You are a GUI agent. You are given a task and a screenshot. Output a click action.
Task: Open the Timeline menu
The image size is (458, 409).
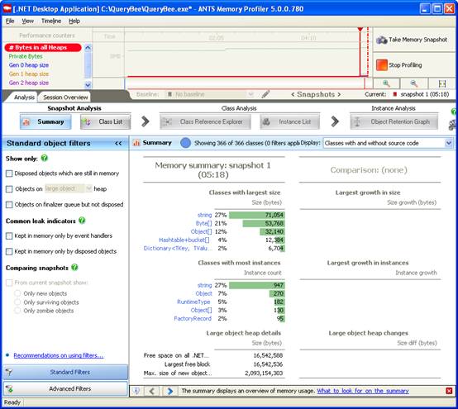coord(51,21)
